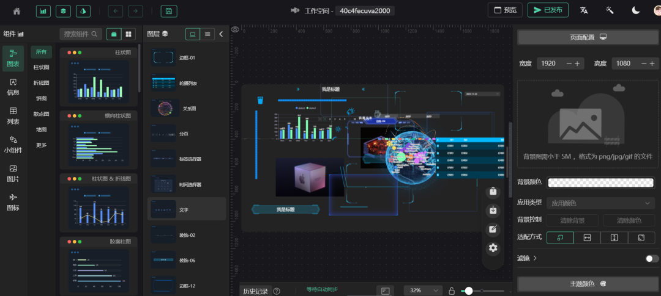Click the zoom slider handle
The height and width of the screenshot is (296, 661).
[x=468, y=291]
